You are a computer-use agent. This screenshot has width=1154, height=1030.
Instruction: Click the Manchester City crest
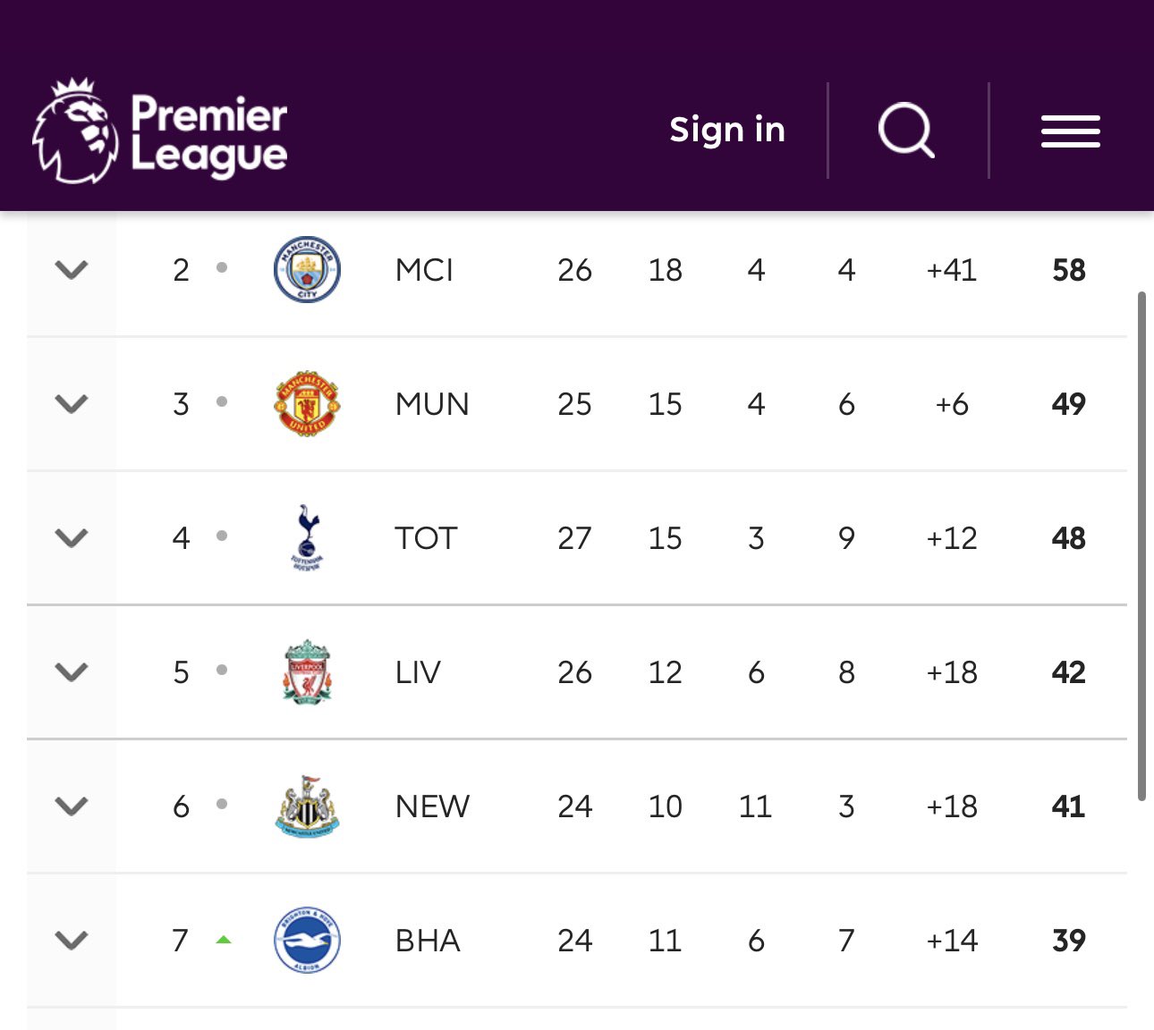pos(307,269)
